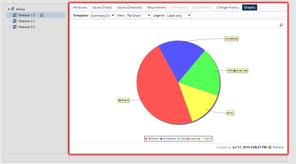Screen dimensions: 296x164
Task: Expand the Release 2.0 tree node
Action: (x=11, y=21)
